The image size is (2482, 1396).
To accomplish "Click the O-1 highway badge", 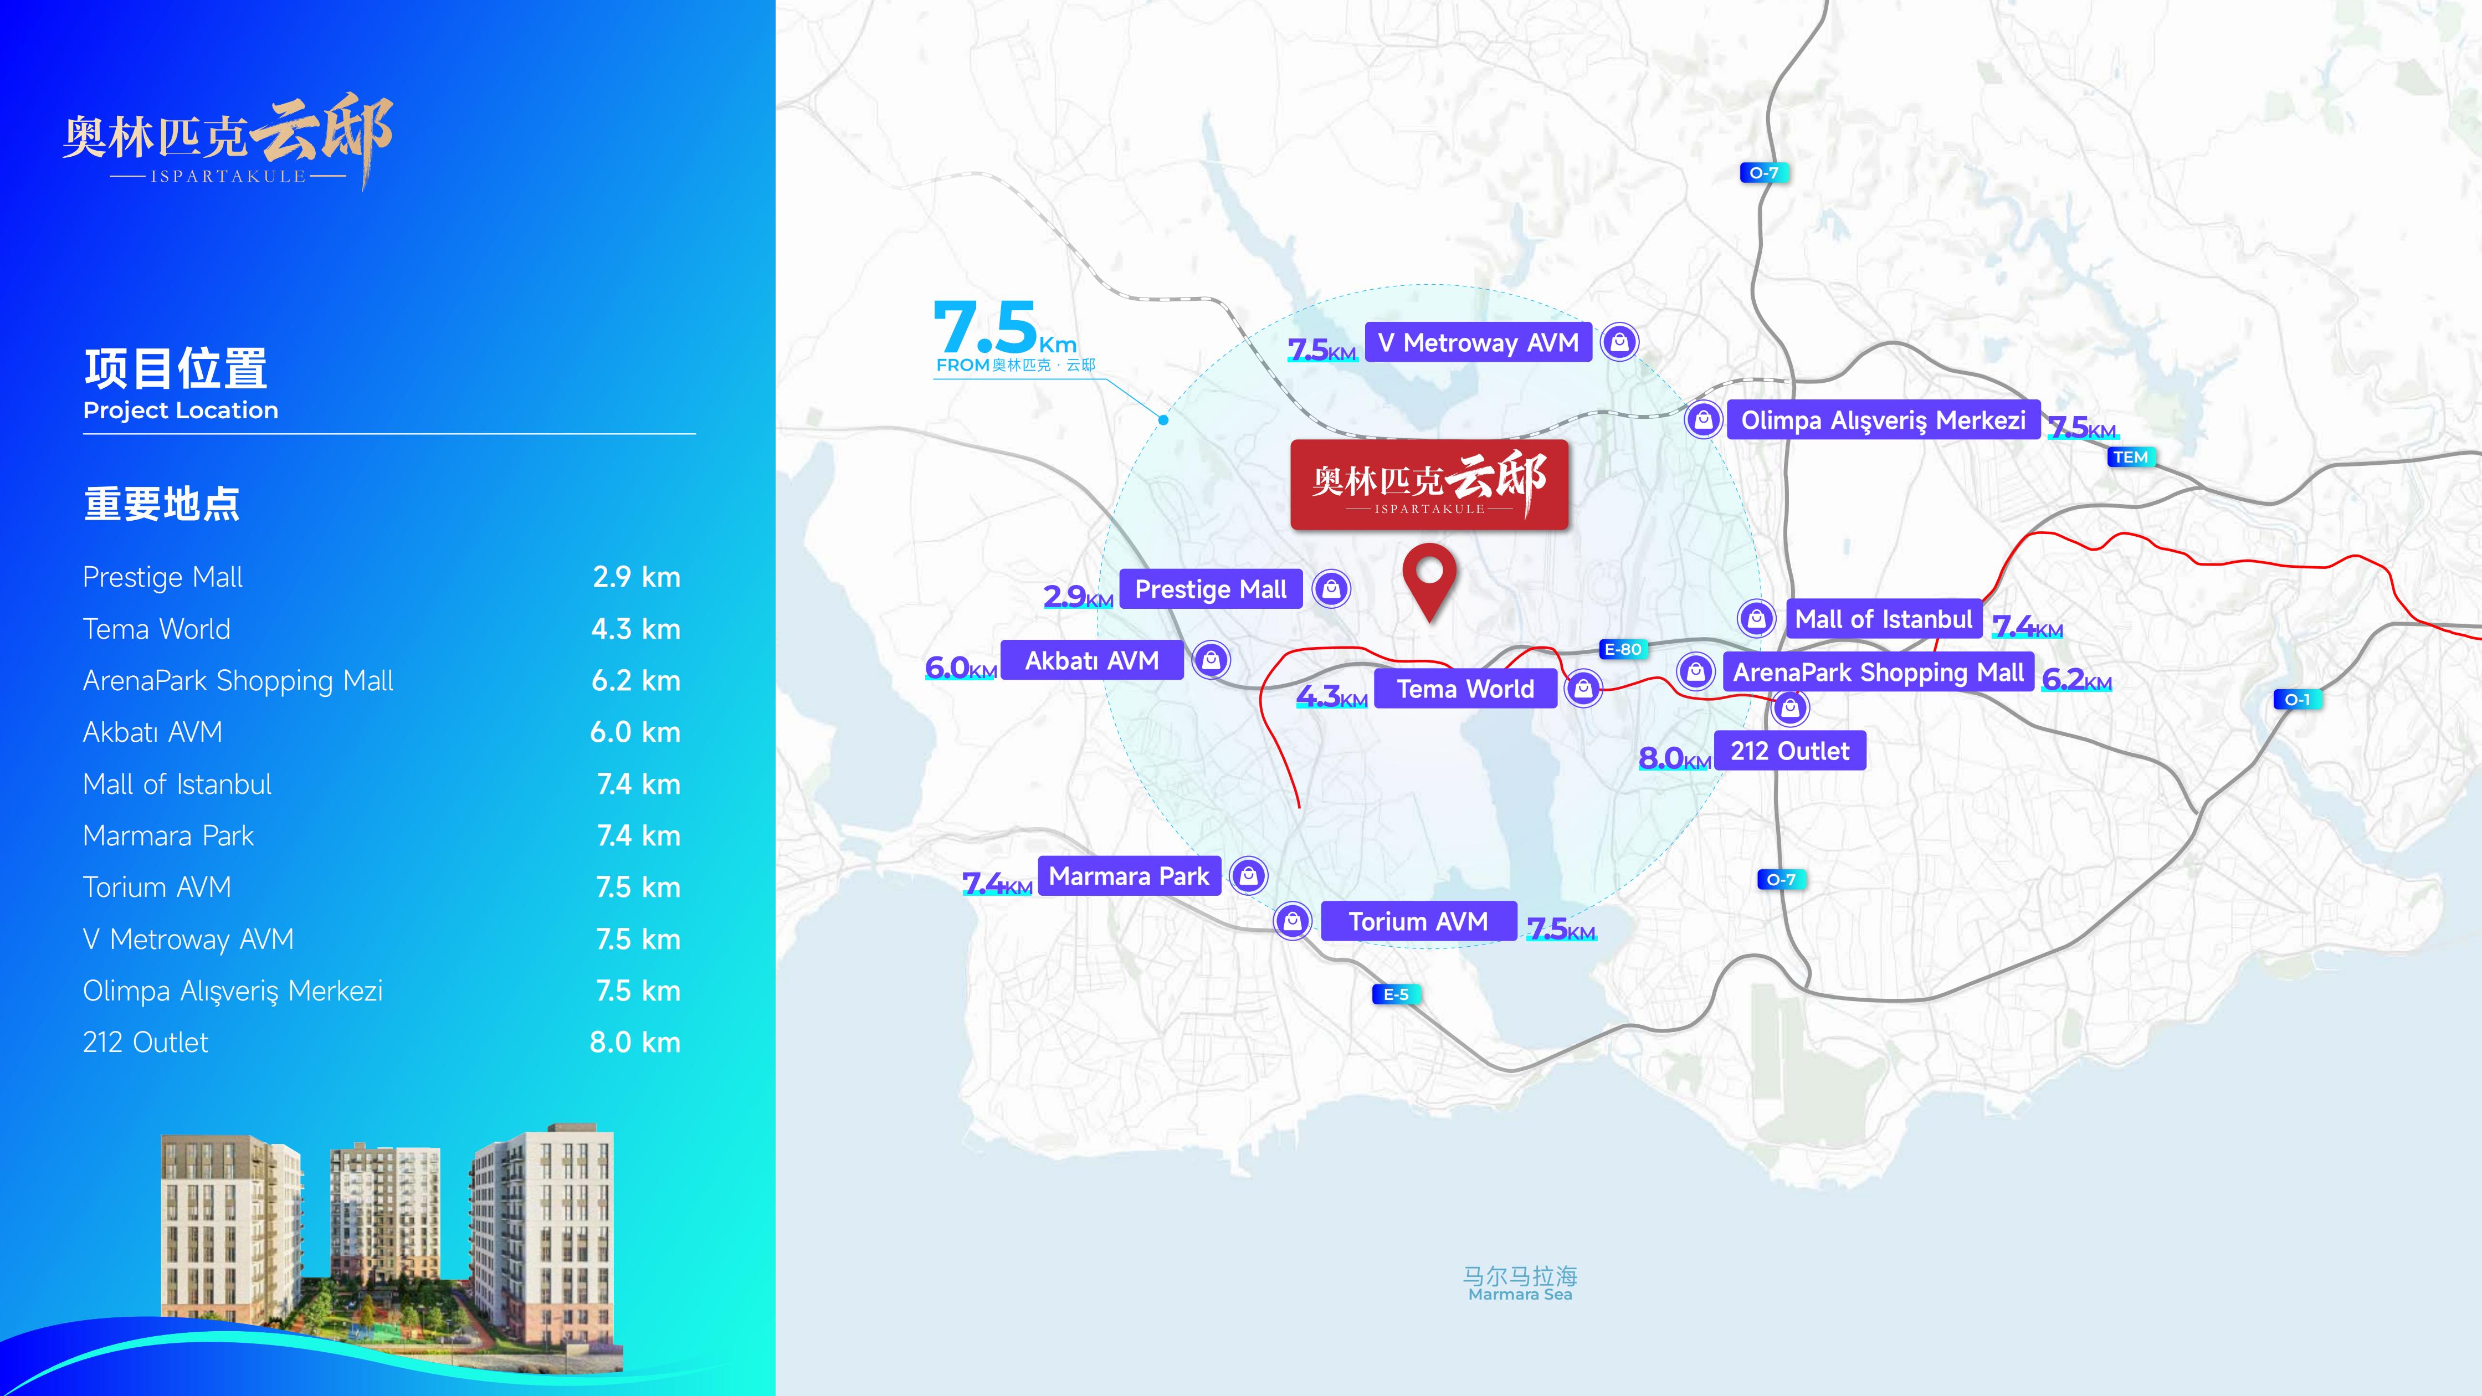I will pos(2297,700).
